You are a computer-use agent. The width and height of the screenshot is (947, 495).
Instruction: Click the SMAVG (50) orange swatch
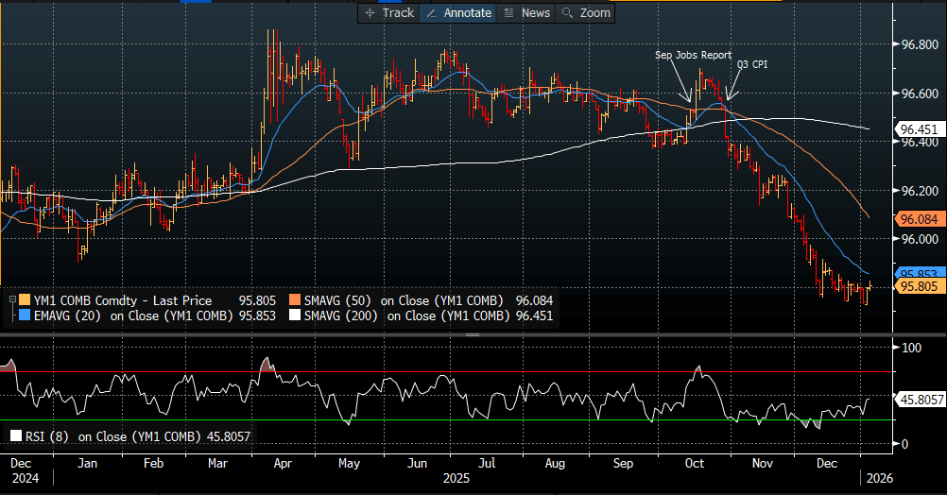(x=295, y=300)
